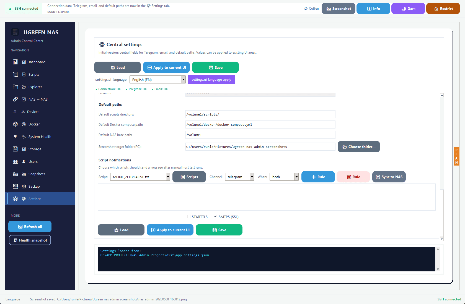Click the Model: DXP4800 label

59,12
